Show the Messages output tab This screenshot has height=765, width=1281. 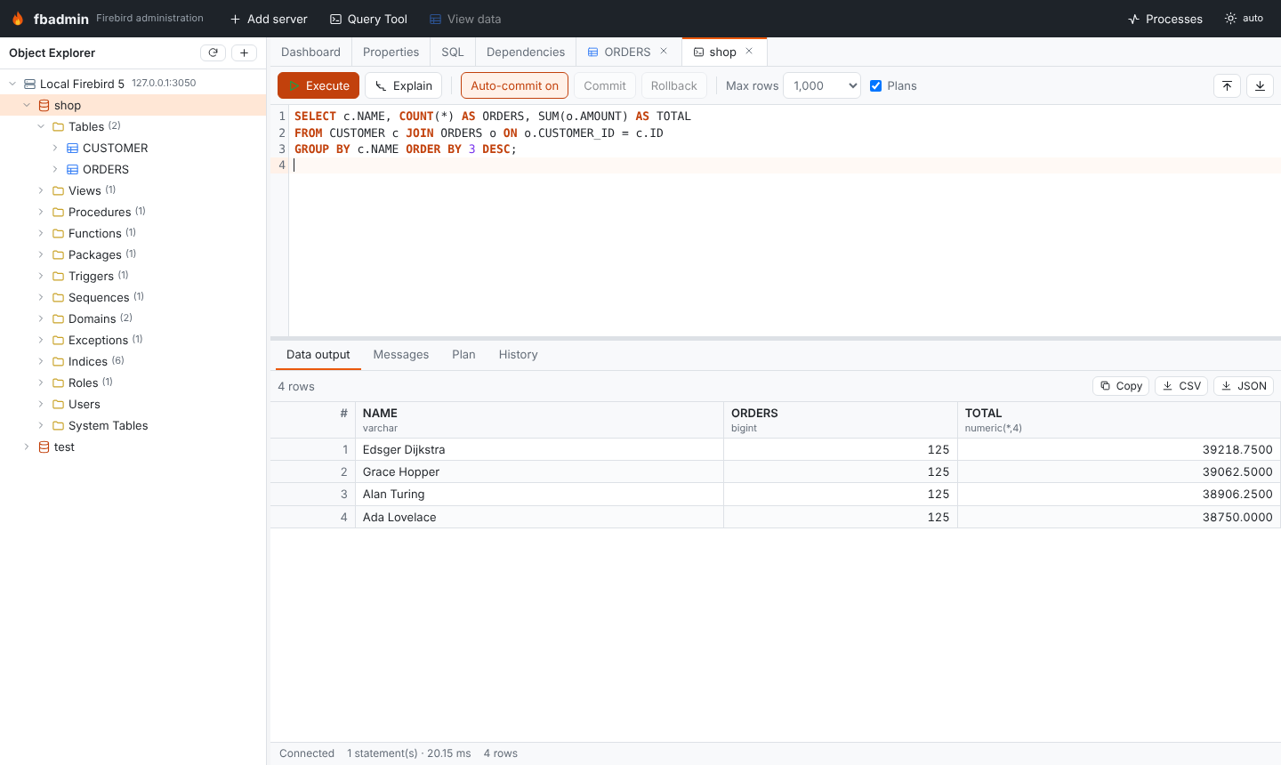pyautogui.click(x=401, y=354)
